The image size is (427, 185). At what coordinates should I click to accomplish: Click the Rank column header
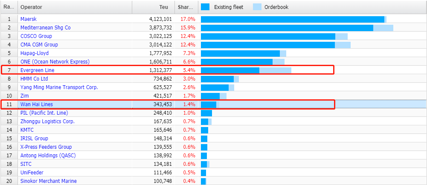point(9,7)
